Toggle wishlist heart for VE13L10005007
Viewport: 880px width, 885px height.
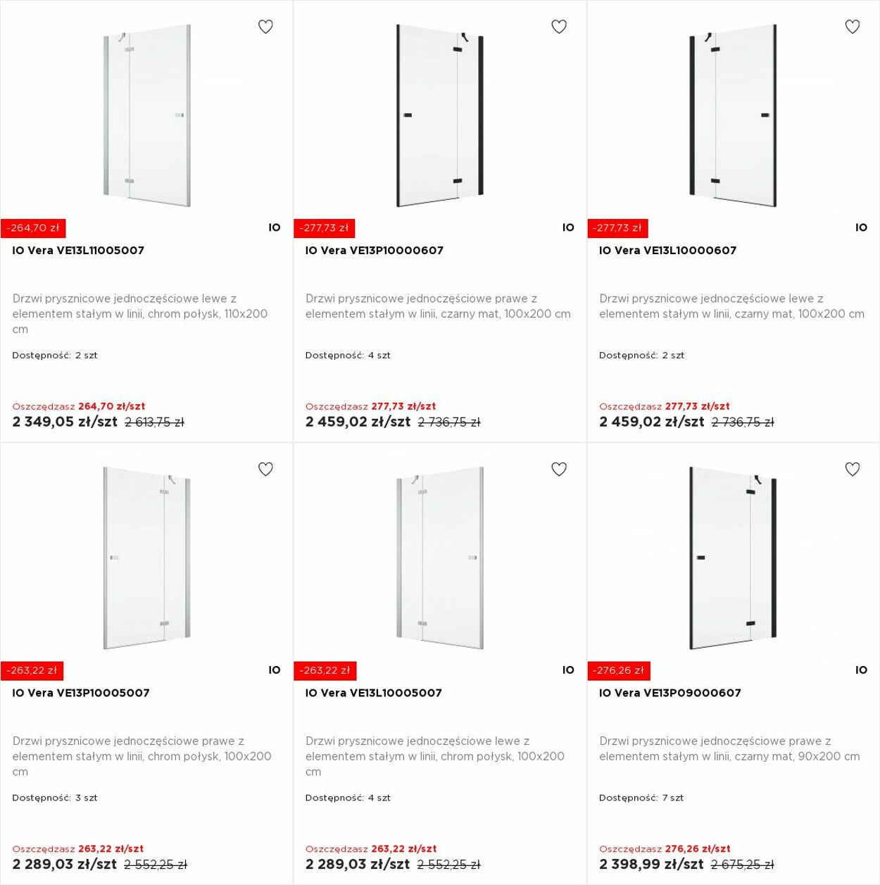[x=559, y=469]
